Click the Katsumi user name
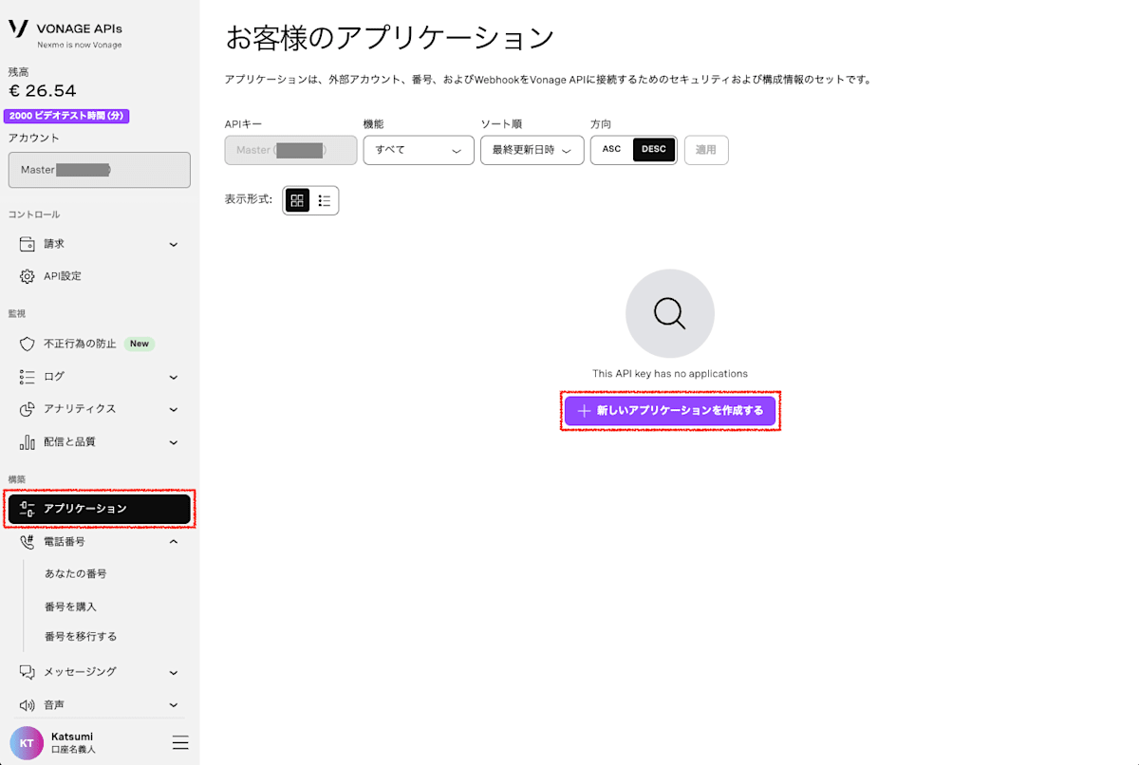 coord(72,737)
